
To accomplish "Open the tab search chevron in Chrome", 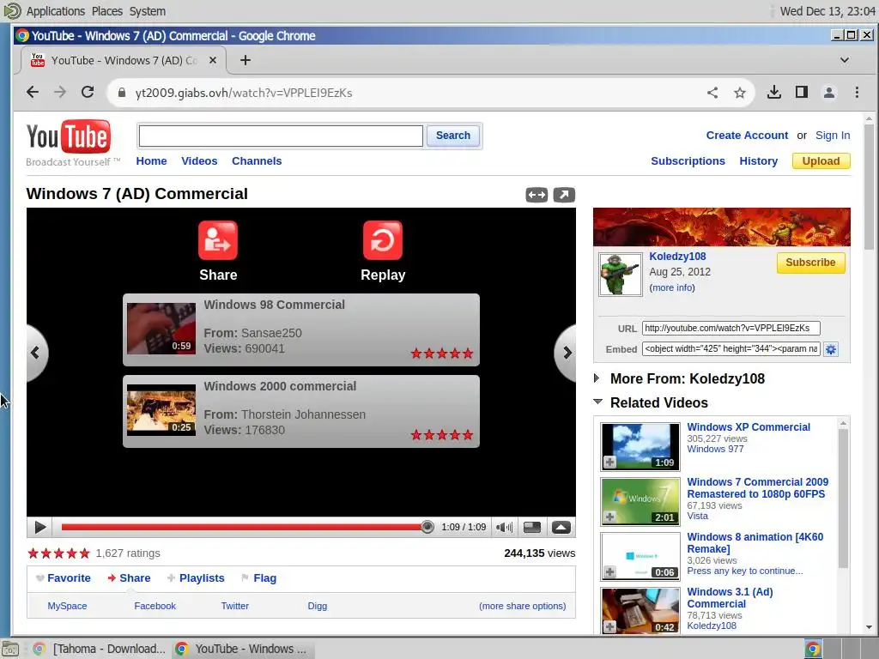I will [845, 60].
